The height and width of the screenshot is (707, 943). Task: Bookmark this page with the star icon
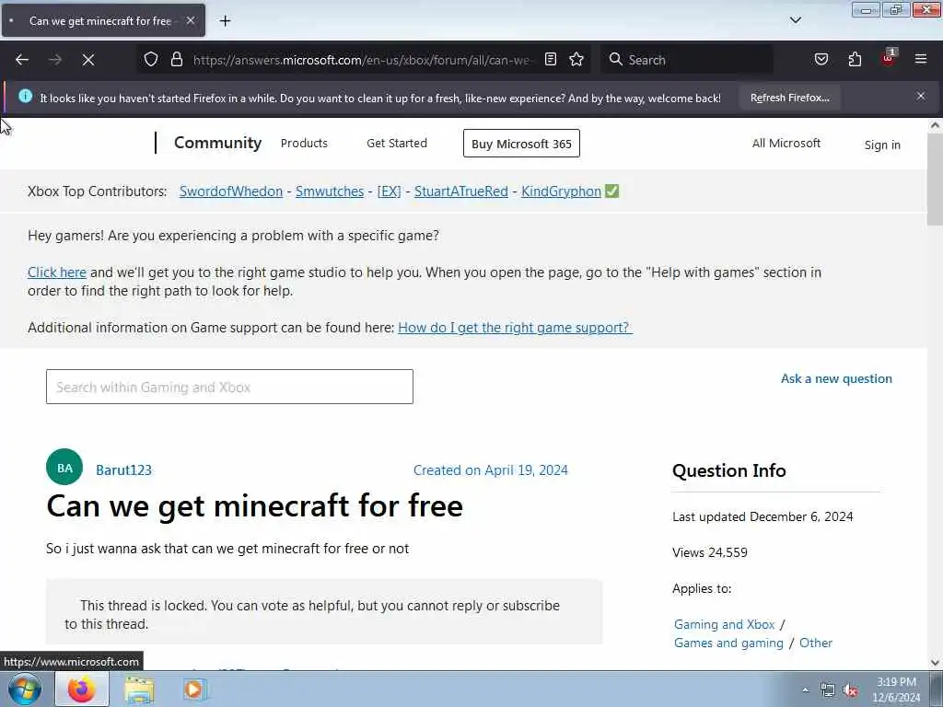click(x=576, y=60)
